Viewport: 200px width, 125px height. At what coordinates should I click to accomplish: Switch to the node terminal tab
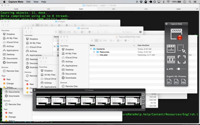click(16, 9)
